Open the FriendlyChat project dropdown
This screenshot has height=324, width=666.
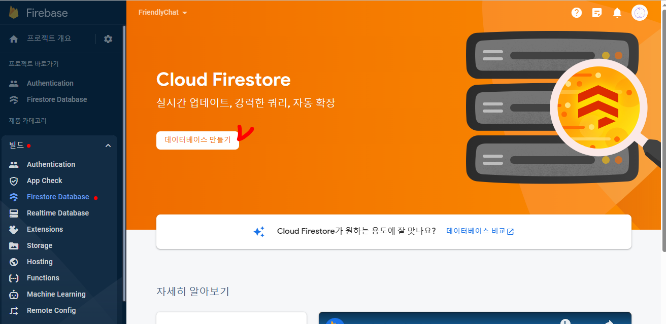click(x=162, y=13)
